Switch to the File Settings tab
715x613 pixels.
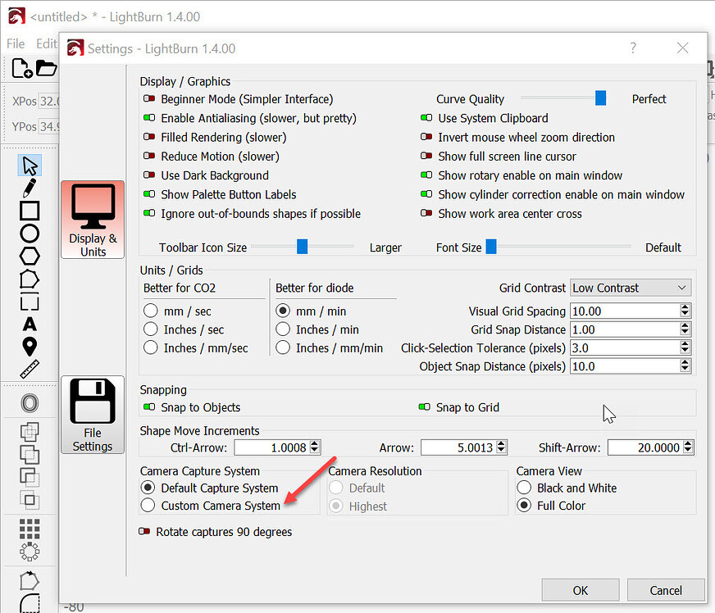pyautogui.click(x=93, y=415)
